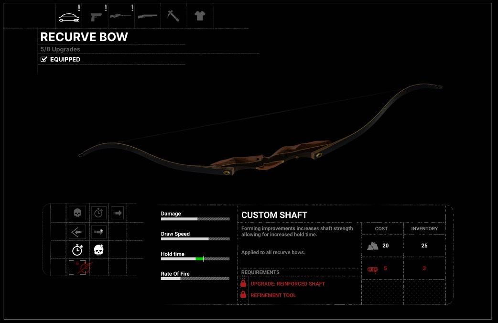Select the gray skull upgrade icon

[77, 213]
